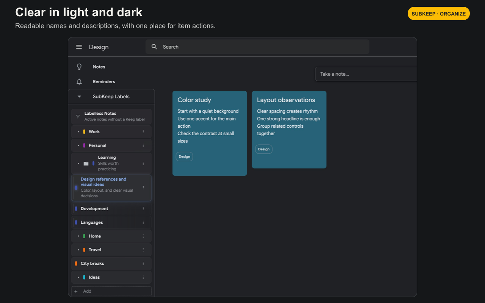Open the Home label three-dot menu

pyautogui.click(x=143, y=236)
